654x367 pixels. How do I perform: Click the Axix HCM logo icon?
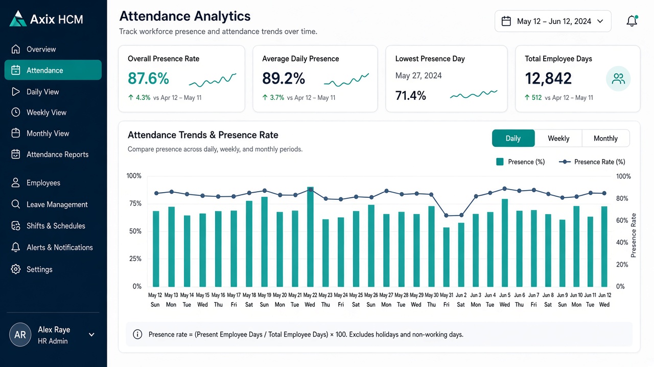18,18
